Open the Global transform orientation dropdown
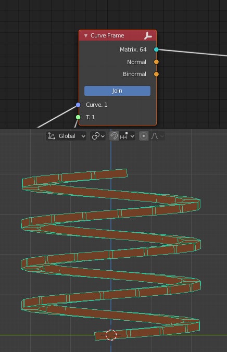This screenshot has height=352, width=227. coord(66,136)
